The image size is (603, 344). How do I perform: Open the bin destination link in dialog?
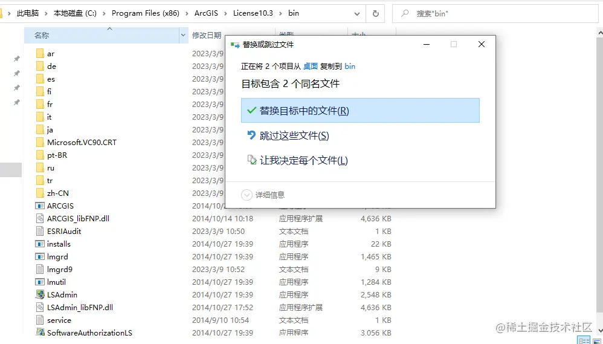tap(350, 66)
